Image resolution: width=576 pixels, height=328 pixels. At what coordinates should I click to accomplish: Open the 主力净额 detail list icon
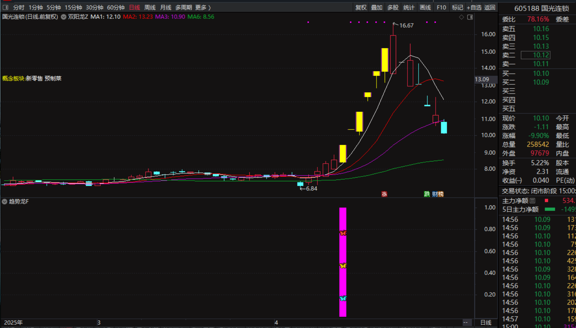click(532, 200)
